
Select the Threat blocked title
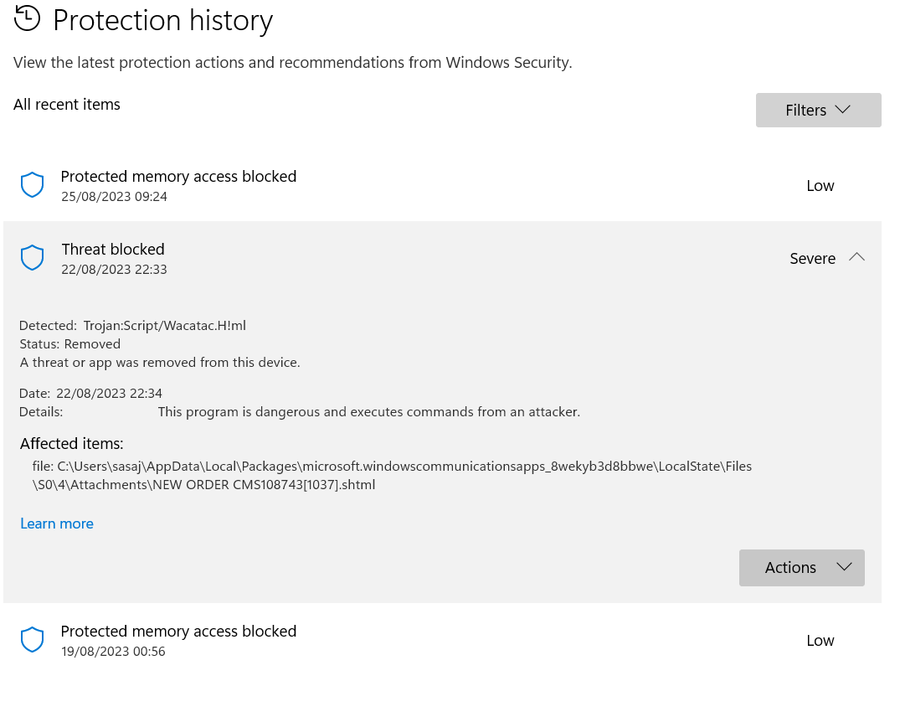click(x=113, y=249)
